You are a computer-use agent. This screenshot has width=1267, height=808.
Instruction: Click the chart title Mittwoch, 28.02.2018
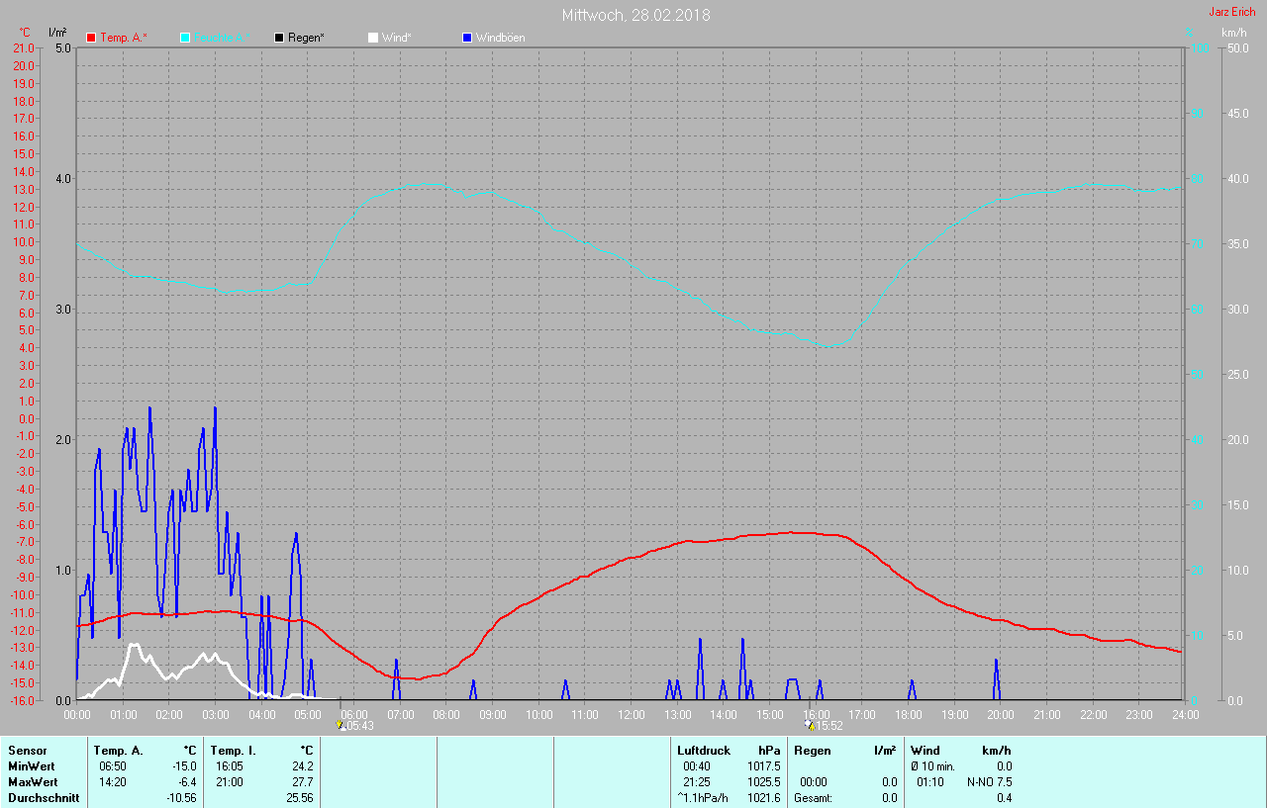(634, 15)
